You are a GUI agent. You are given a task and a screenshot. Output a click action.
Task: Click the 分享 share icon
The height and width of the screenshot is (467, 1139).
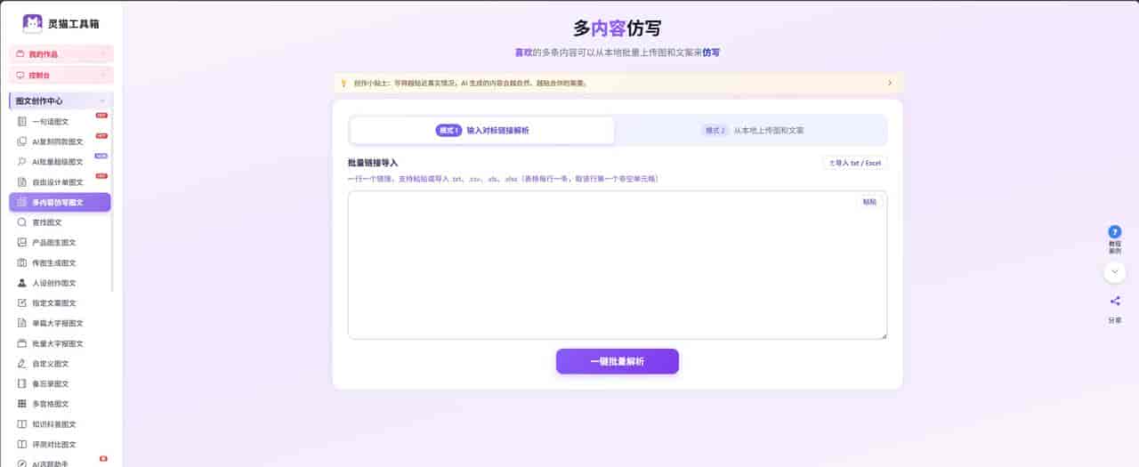(1115, 302)
